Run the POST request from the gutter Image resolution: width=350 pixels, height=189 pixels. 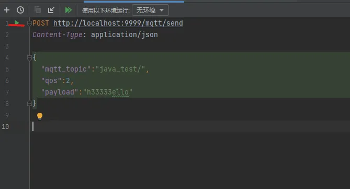tap(17, 22)
